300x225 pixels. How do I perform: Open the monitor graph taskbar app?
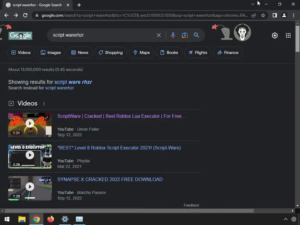point(79,219)
